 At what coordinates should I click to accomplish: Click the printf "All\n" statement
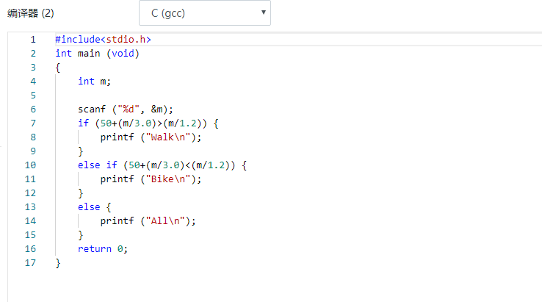point(148,221)
